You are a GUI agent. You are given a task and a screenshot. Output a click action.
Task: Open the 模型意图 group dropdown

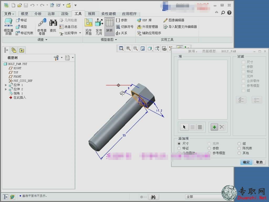point(109,40)
